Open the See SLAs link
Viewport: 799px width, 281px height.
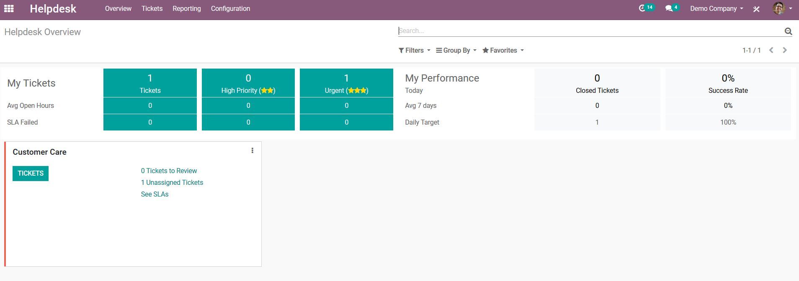tap(155, 194)
